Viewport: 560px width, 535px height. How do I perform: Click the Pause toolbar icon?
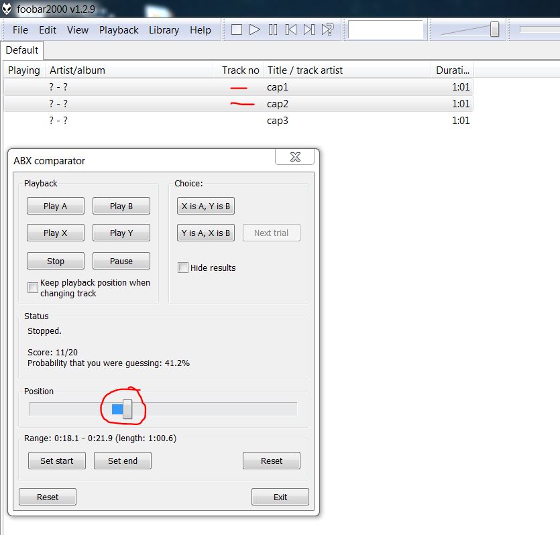point(273,29)
